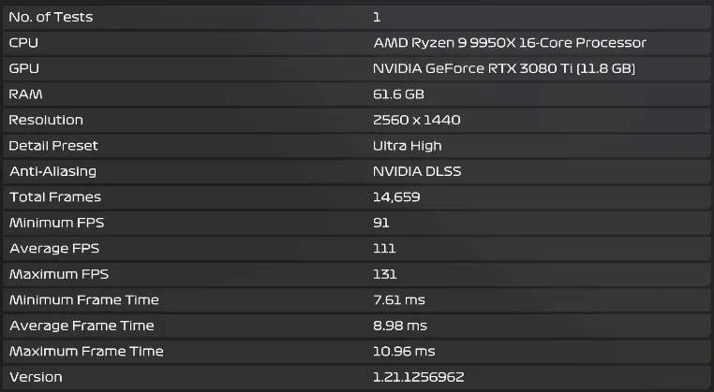Select the NVIDIA DLSS value
The height and width of the screenshot is (392, 714).
(x=417, y=171)
